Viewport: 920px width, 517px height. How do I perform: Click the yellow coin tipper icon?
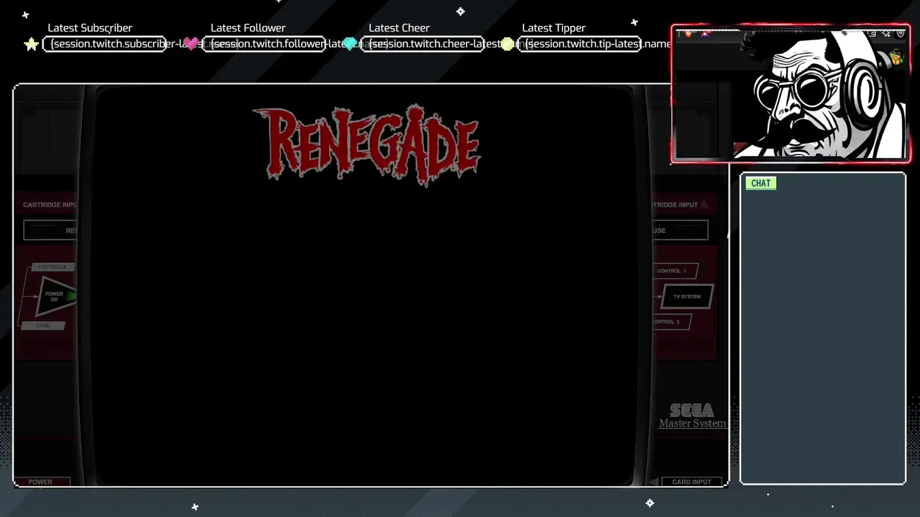click(507, 44)
